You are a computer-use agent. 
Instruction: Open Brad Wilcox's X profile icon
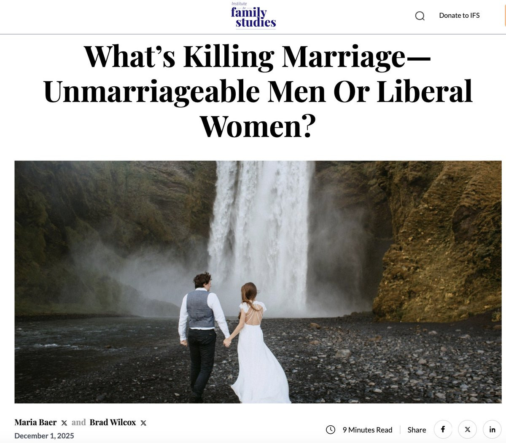[x=143, y=423]
